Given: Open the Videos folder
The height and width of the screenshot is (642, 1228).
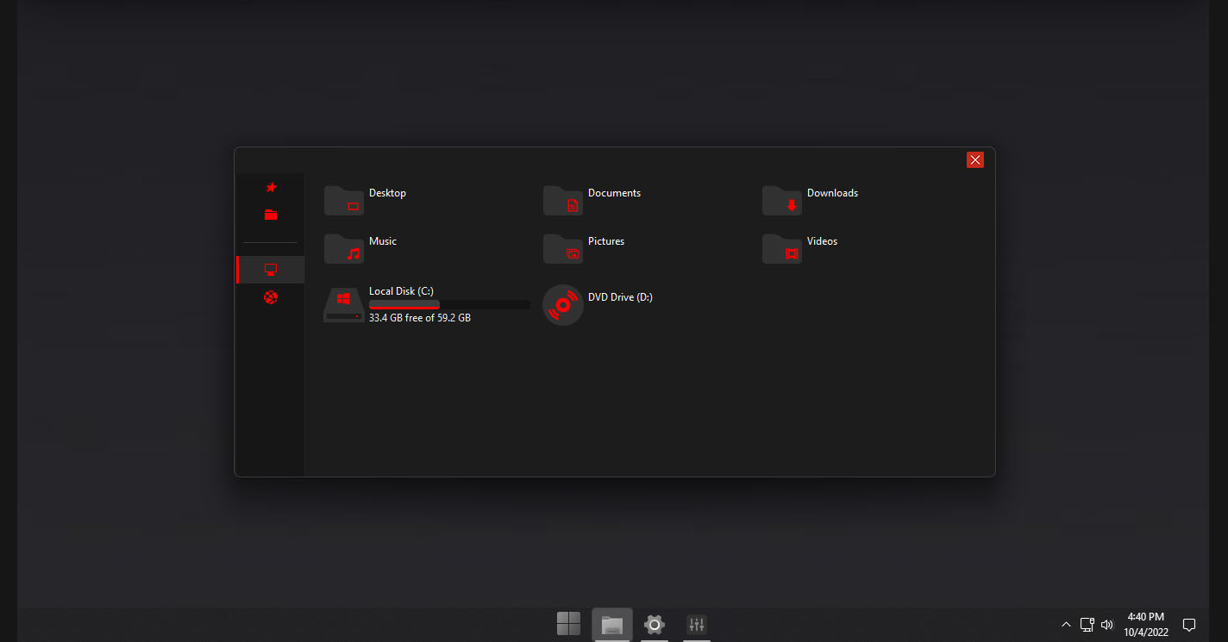Looking at the screenshot, I should click(781, 248).
